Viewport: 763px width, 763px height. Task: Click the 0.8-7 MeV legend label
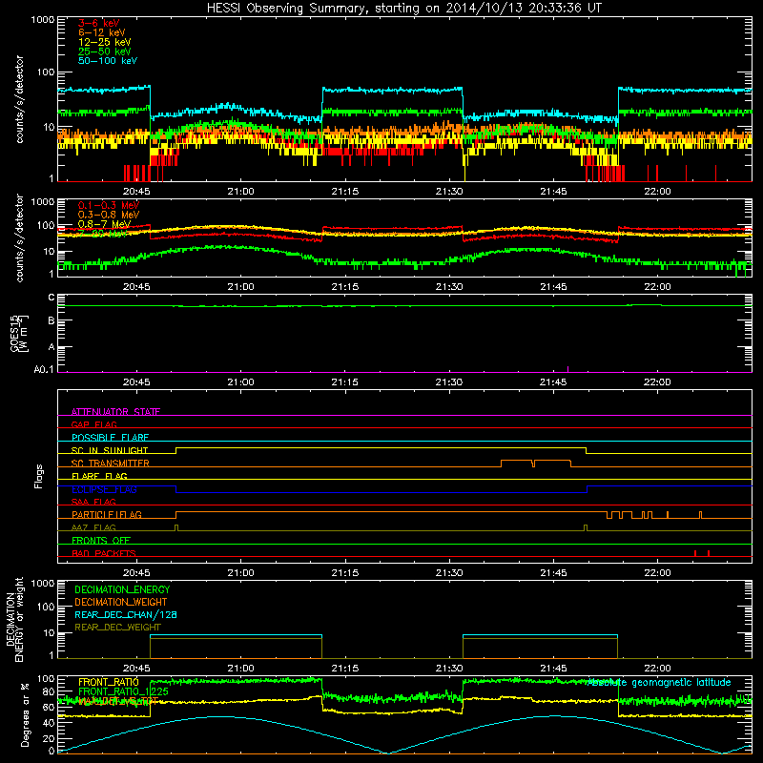[104, 224]
